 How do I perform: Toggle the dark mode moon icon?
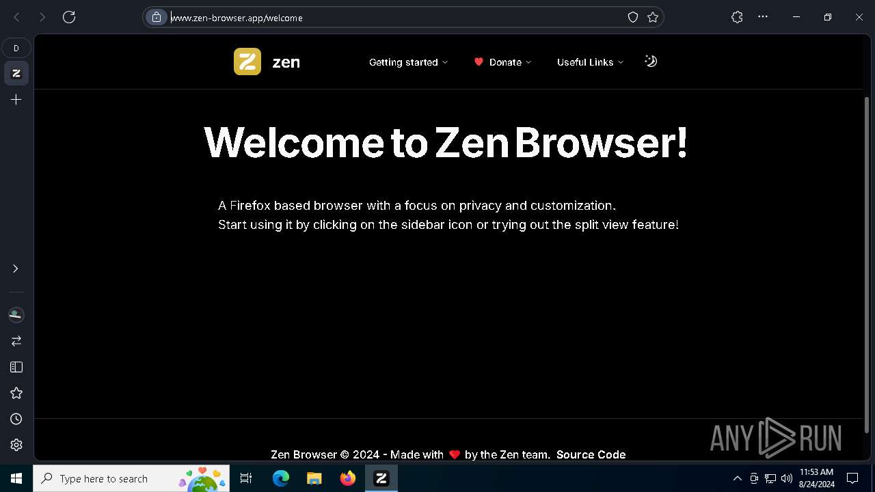651,61
